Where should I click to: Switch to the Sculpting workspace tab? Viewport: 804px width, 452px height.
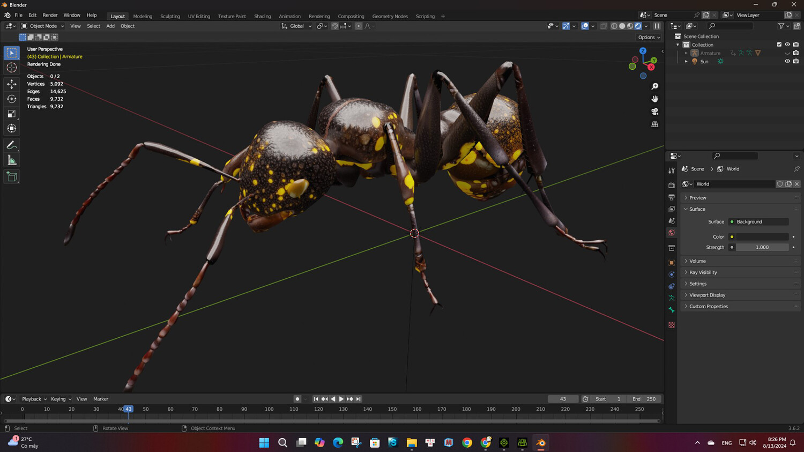[x=170, y=16]
